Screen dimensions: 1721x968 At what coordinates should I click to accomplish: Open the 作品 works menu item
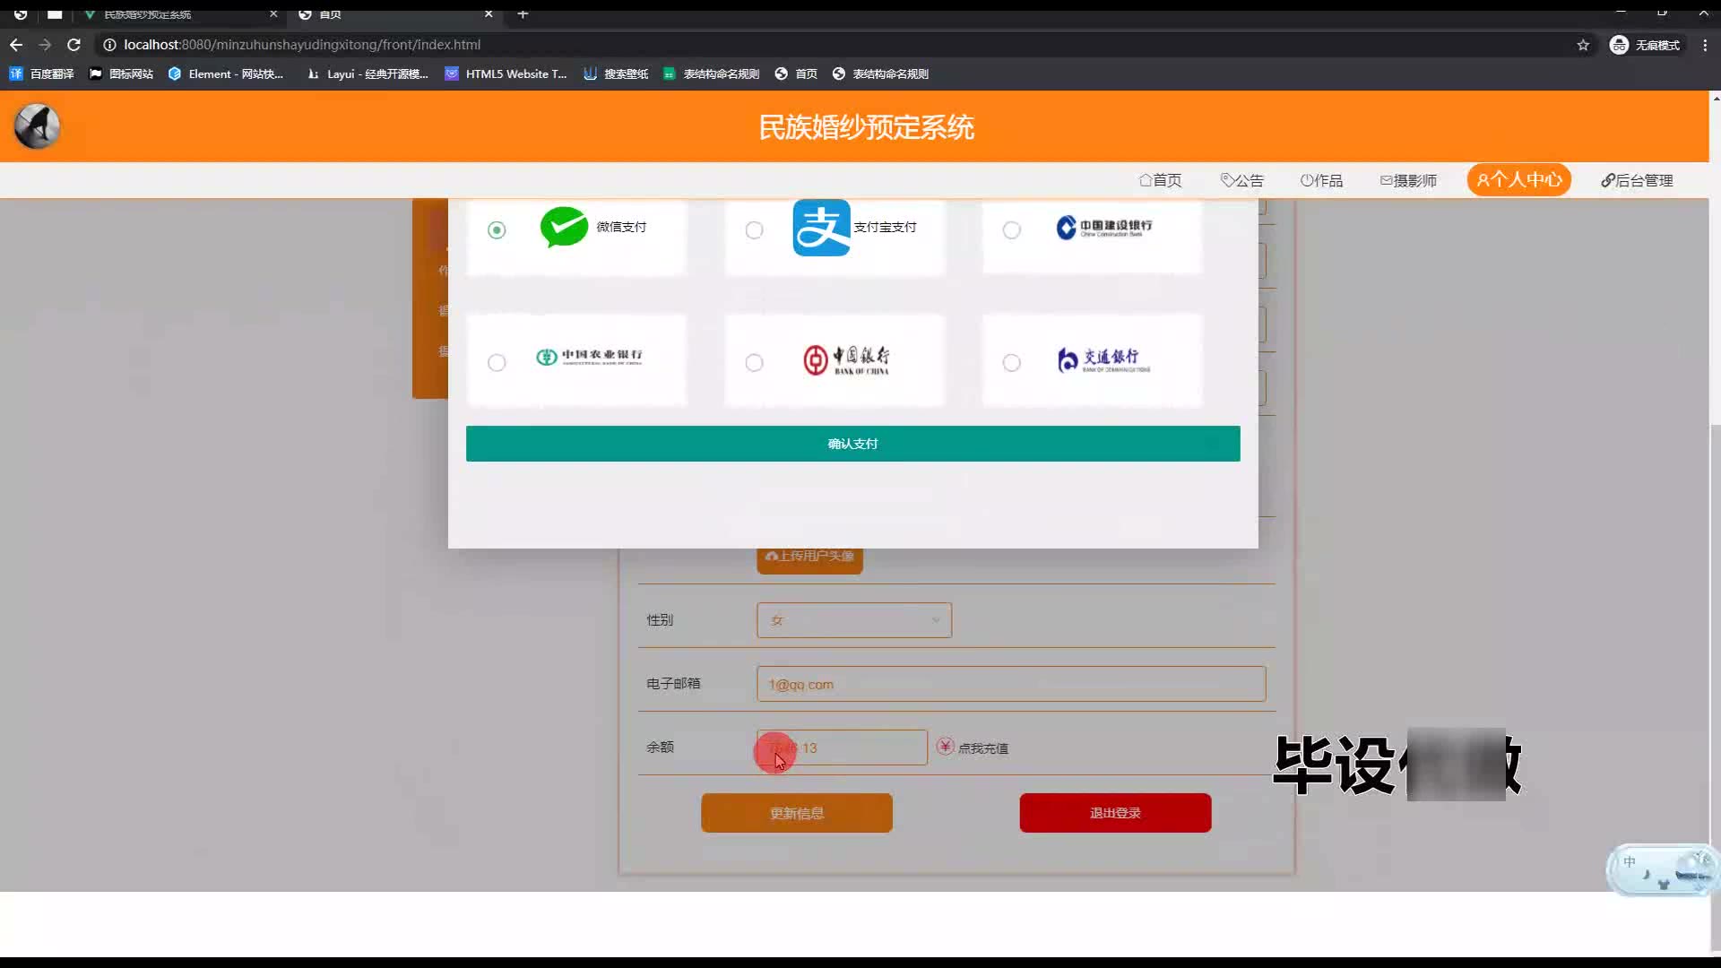click(x=1322, y=180)
